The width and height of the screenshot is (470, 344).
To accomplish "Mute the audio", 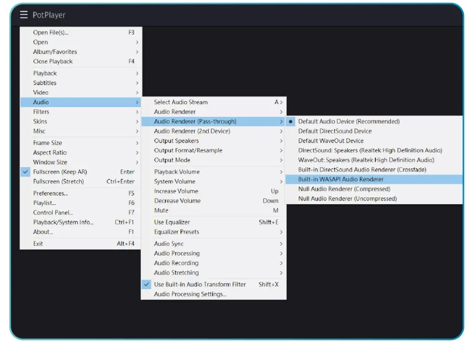I will 161,210.
